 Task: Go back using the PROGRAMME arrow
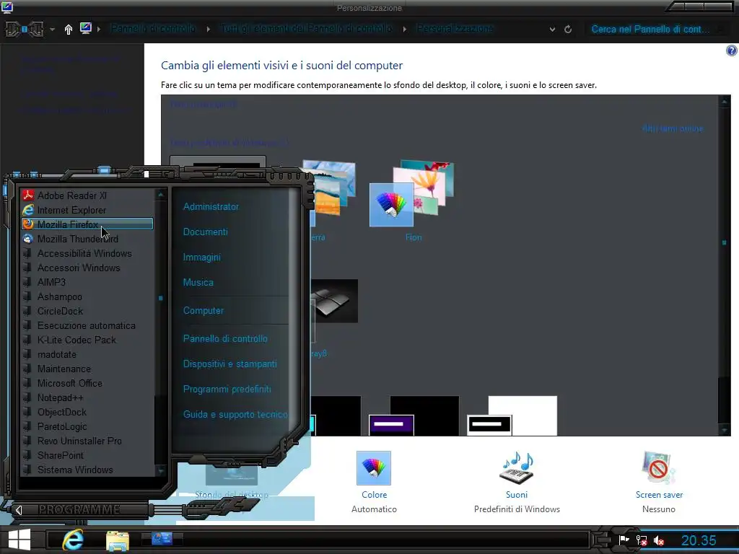tap(19, 510)
